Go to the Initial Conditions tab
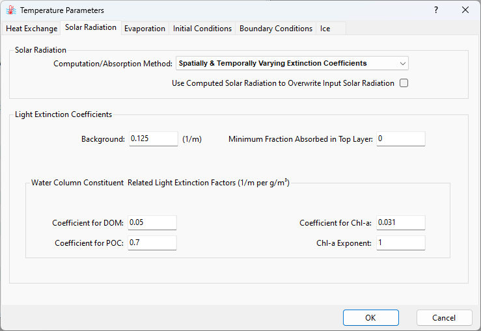Screen dimensions: 481x331 click(x=202, y=29)
